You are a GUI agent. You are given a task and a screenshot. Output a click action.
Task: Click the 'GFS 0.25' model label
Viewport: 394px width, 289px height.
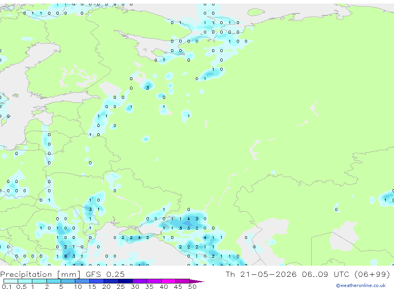pos(105,274)
